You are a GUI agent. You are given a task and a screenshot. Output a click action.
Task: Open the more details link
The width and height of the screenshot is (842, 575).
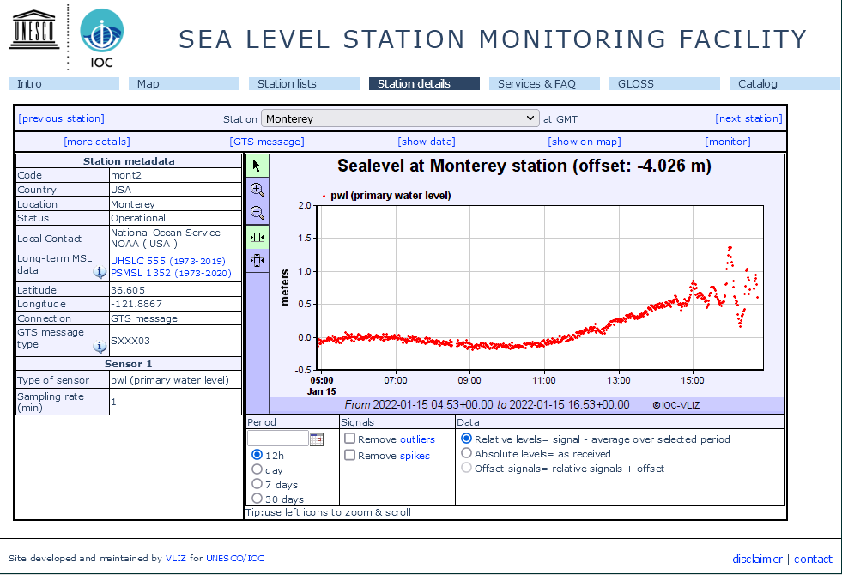tap(97, 142)
